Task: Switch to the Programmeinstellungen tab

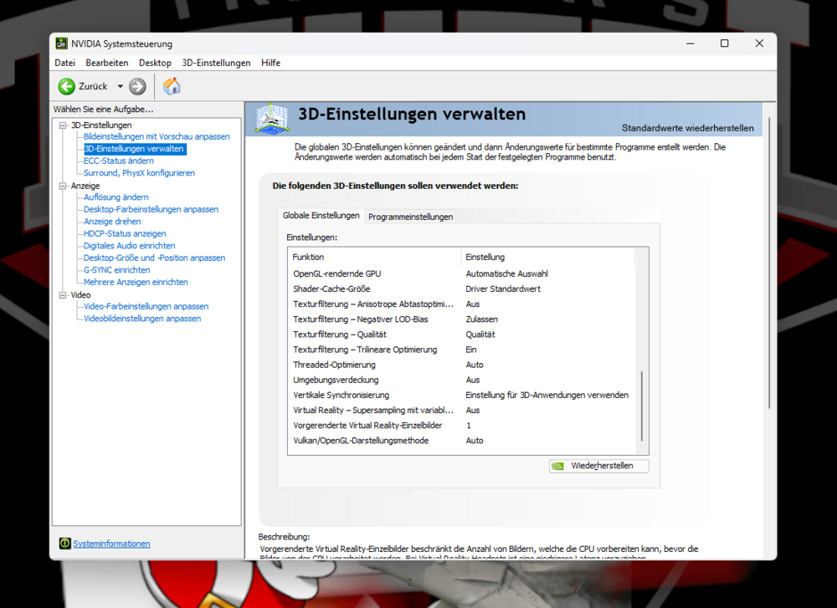Action: click(410, 216)
